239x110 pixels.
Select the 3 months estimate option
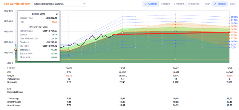179,4
